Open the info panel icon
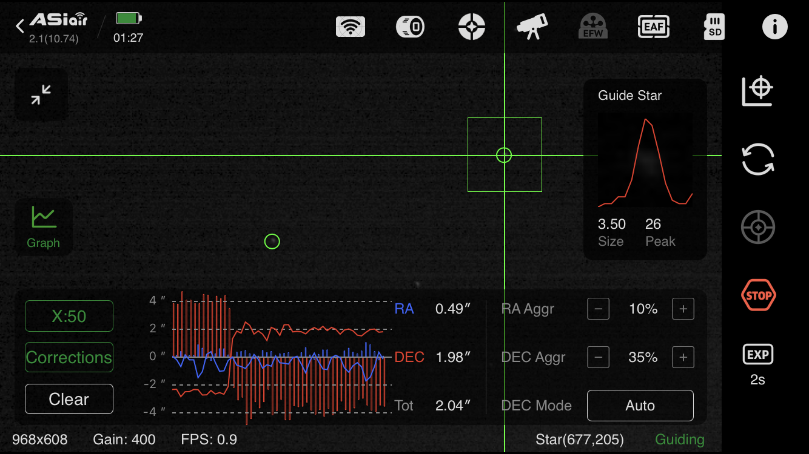 coord(774,27)
